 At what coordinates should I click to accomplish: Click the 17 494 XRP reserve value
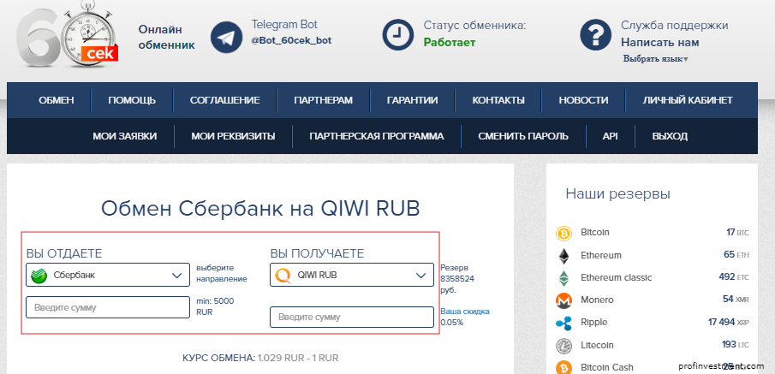[729, 322]
